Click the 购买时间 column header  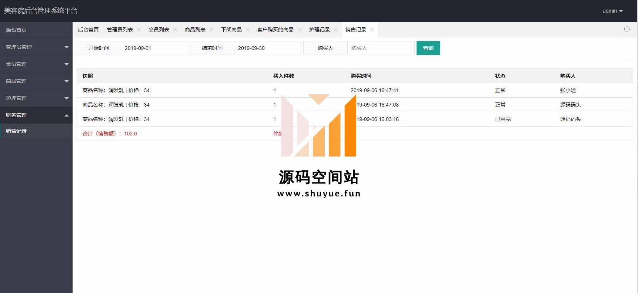pyautogui.click(x=361, y=76)
